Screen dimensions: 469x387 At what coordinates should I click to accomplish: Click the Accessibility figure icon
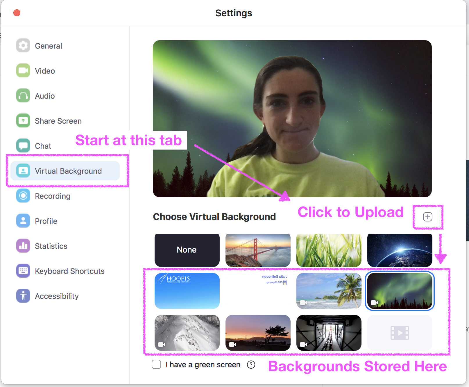23,296
